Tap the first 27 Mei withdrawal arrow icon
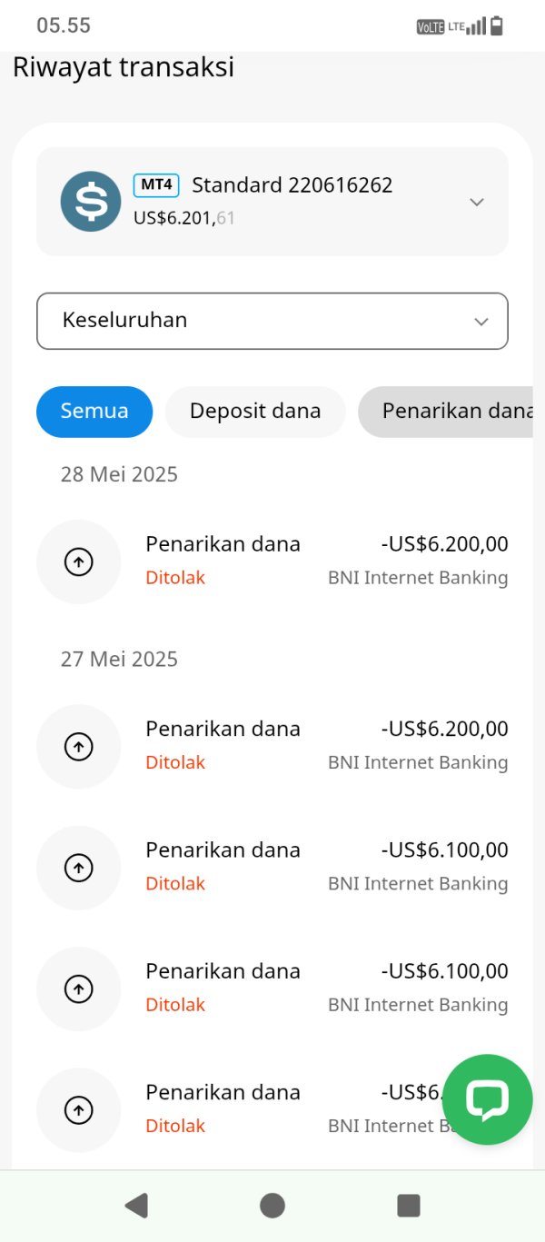 [x=79, y=747]
